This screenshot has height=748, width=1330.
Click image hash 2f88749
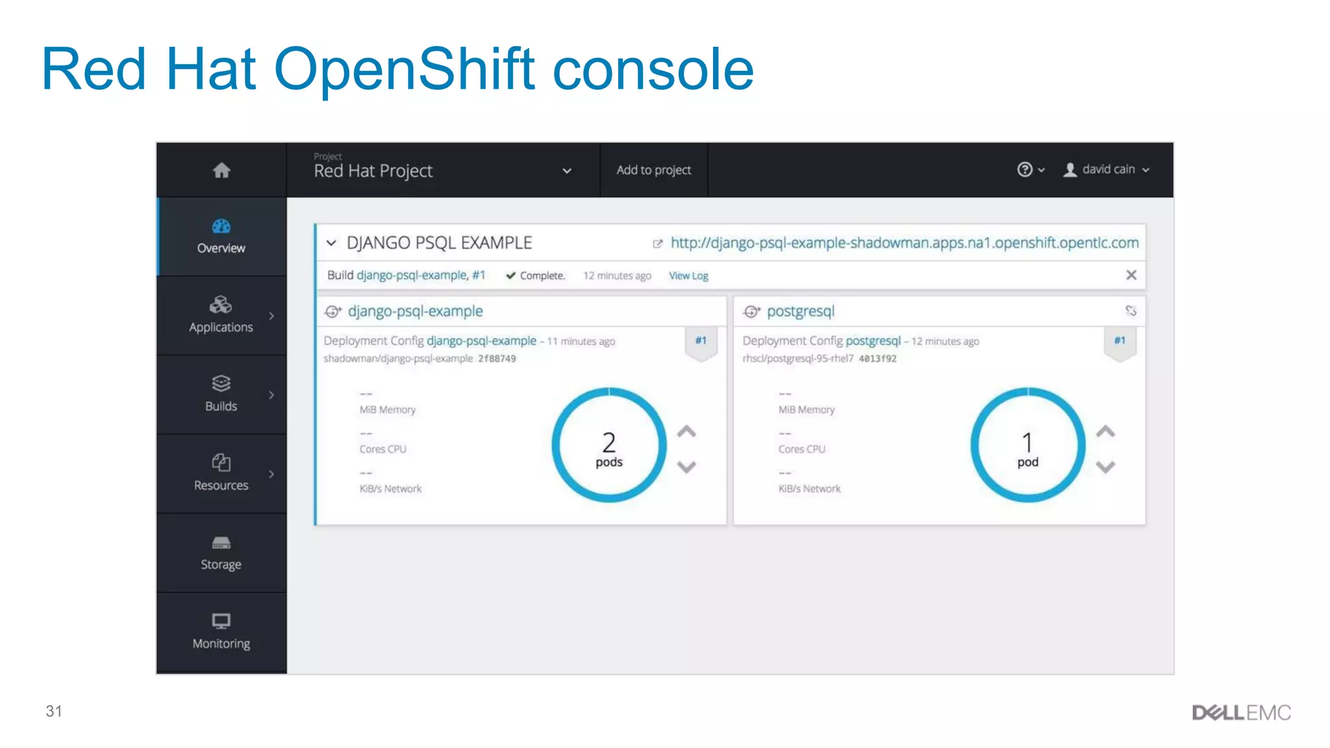click(497, 358)
